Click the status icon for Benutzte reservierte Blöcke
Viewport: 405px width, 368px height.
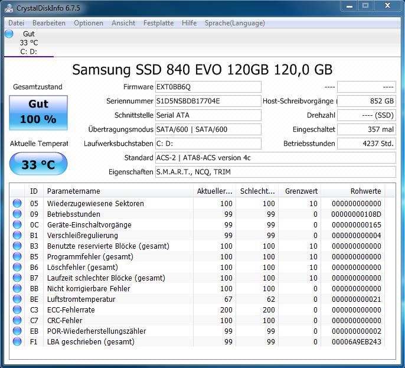(17, 246)
